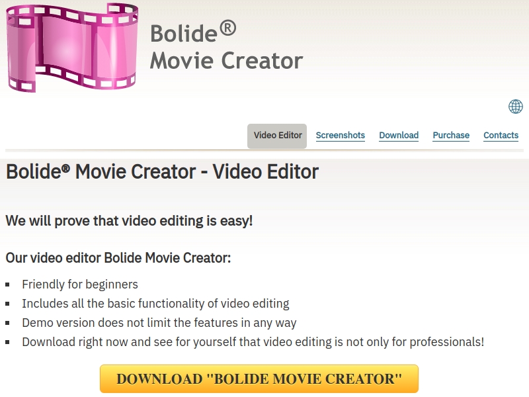Visit the Contacts page link
This screenshot has width=529, height=397.
tap(501, 136)
